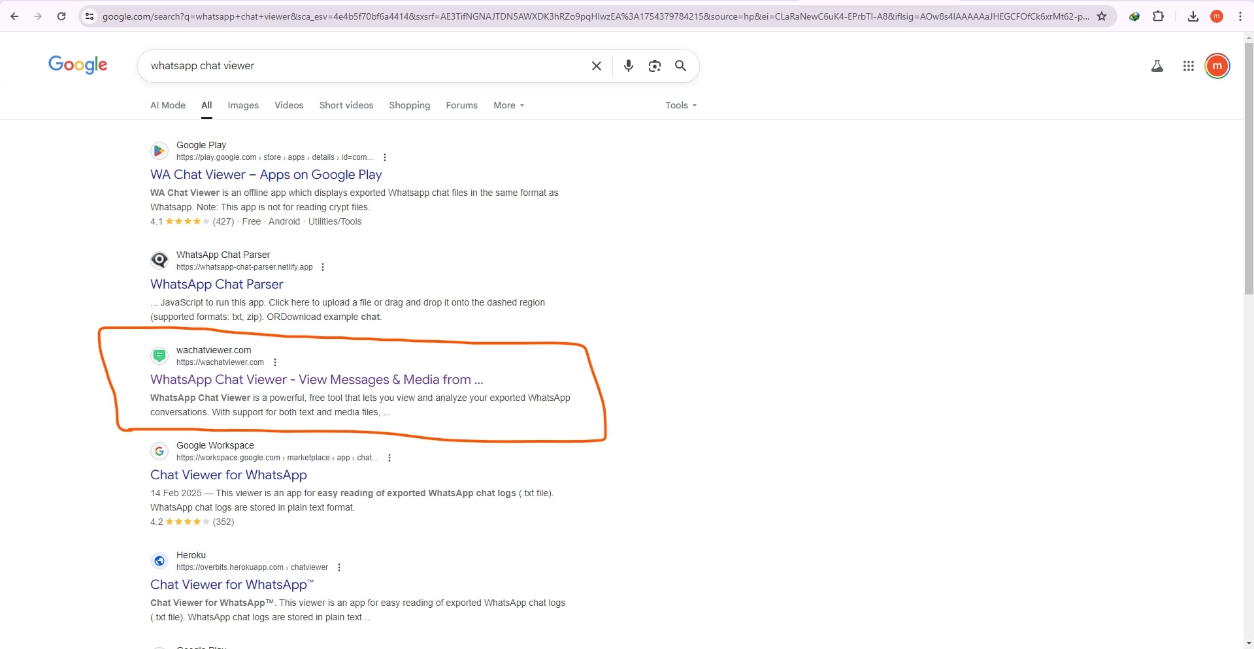Expand the More search filters dropdown
This screenshot has height=649, width=1254.
pos(508,105)
